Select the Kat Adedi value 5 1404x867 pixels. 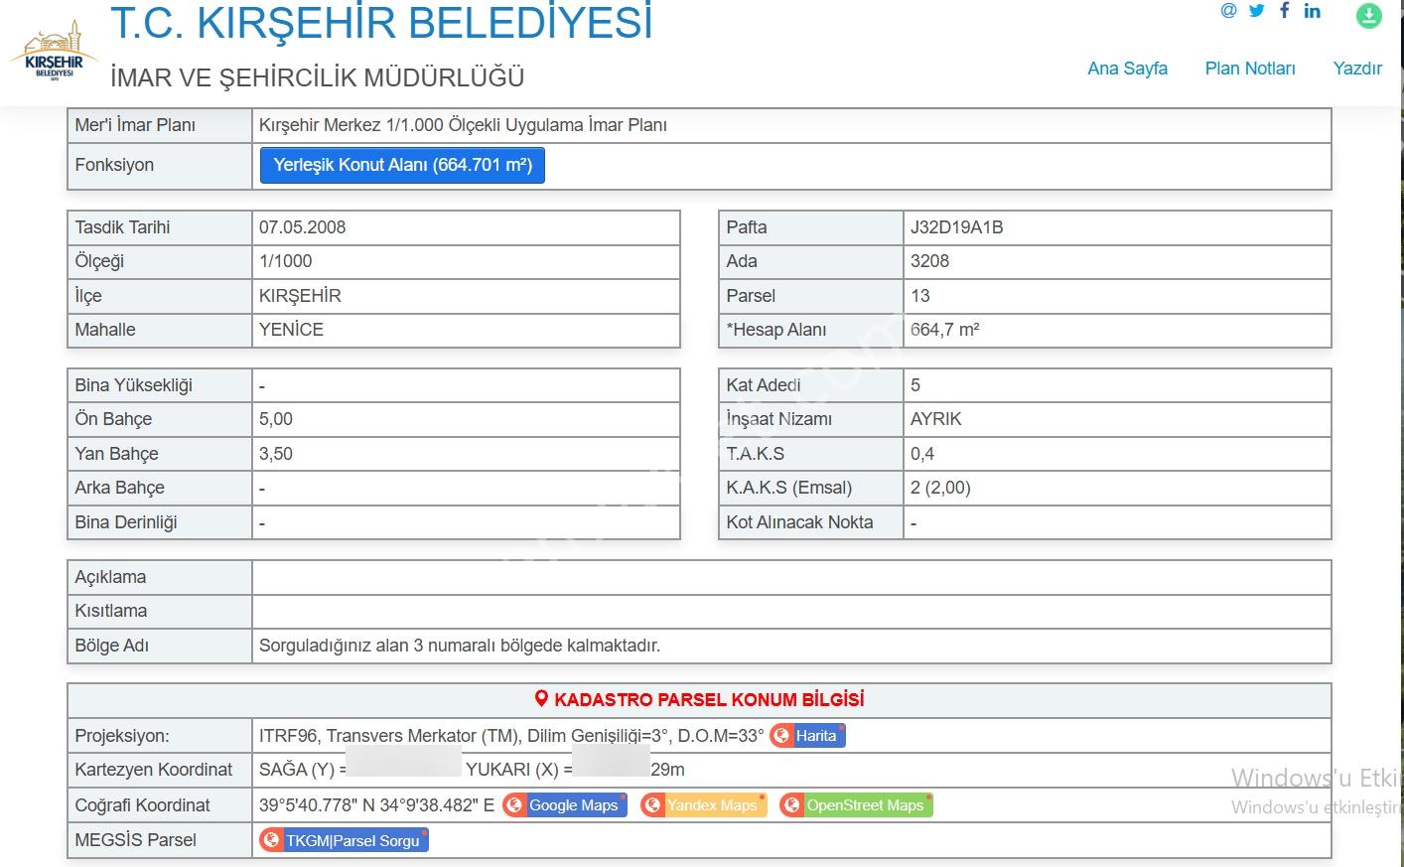click(915, 385)
